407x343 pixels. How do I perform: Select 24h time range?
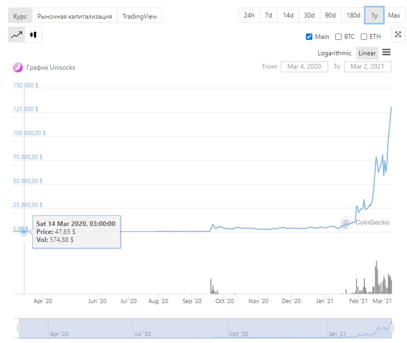(249, 15)
